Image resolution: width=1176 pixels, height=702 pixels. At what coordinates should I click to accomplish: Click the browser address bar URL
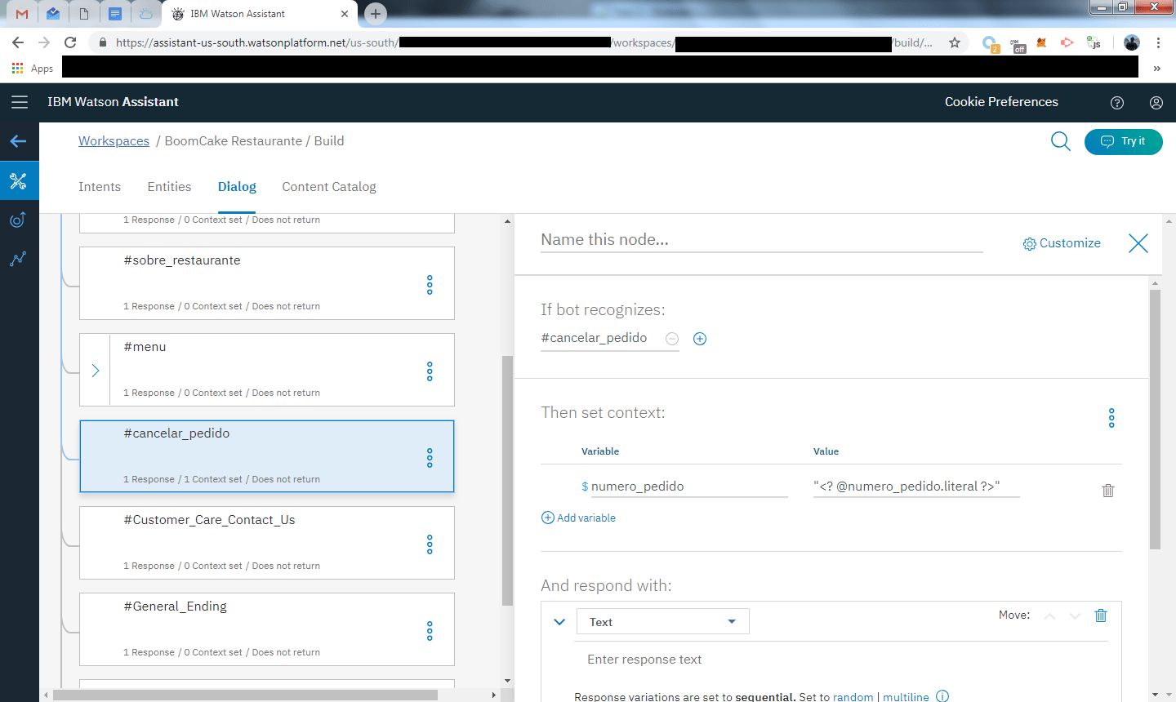coord(523,42)
